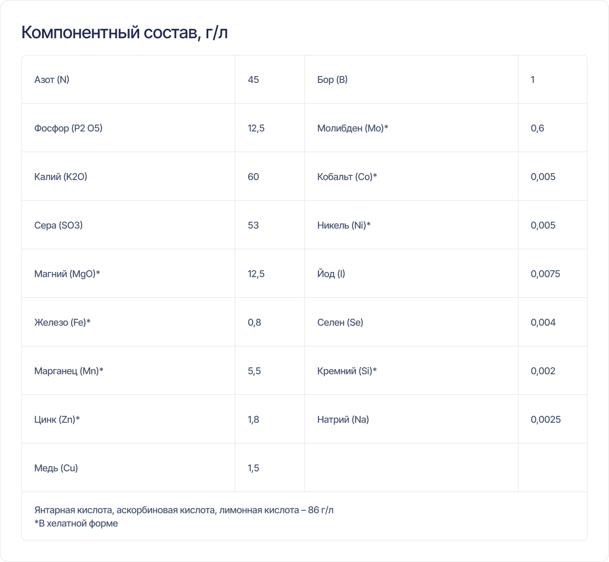Click the manganese value 5,5
The image size is (609, 562).
[270, 371]
